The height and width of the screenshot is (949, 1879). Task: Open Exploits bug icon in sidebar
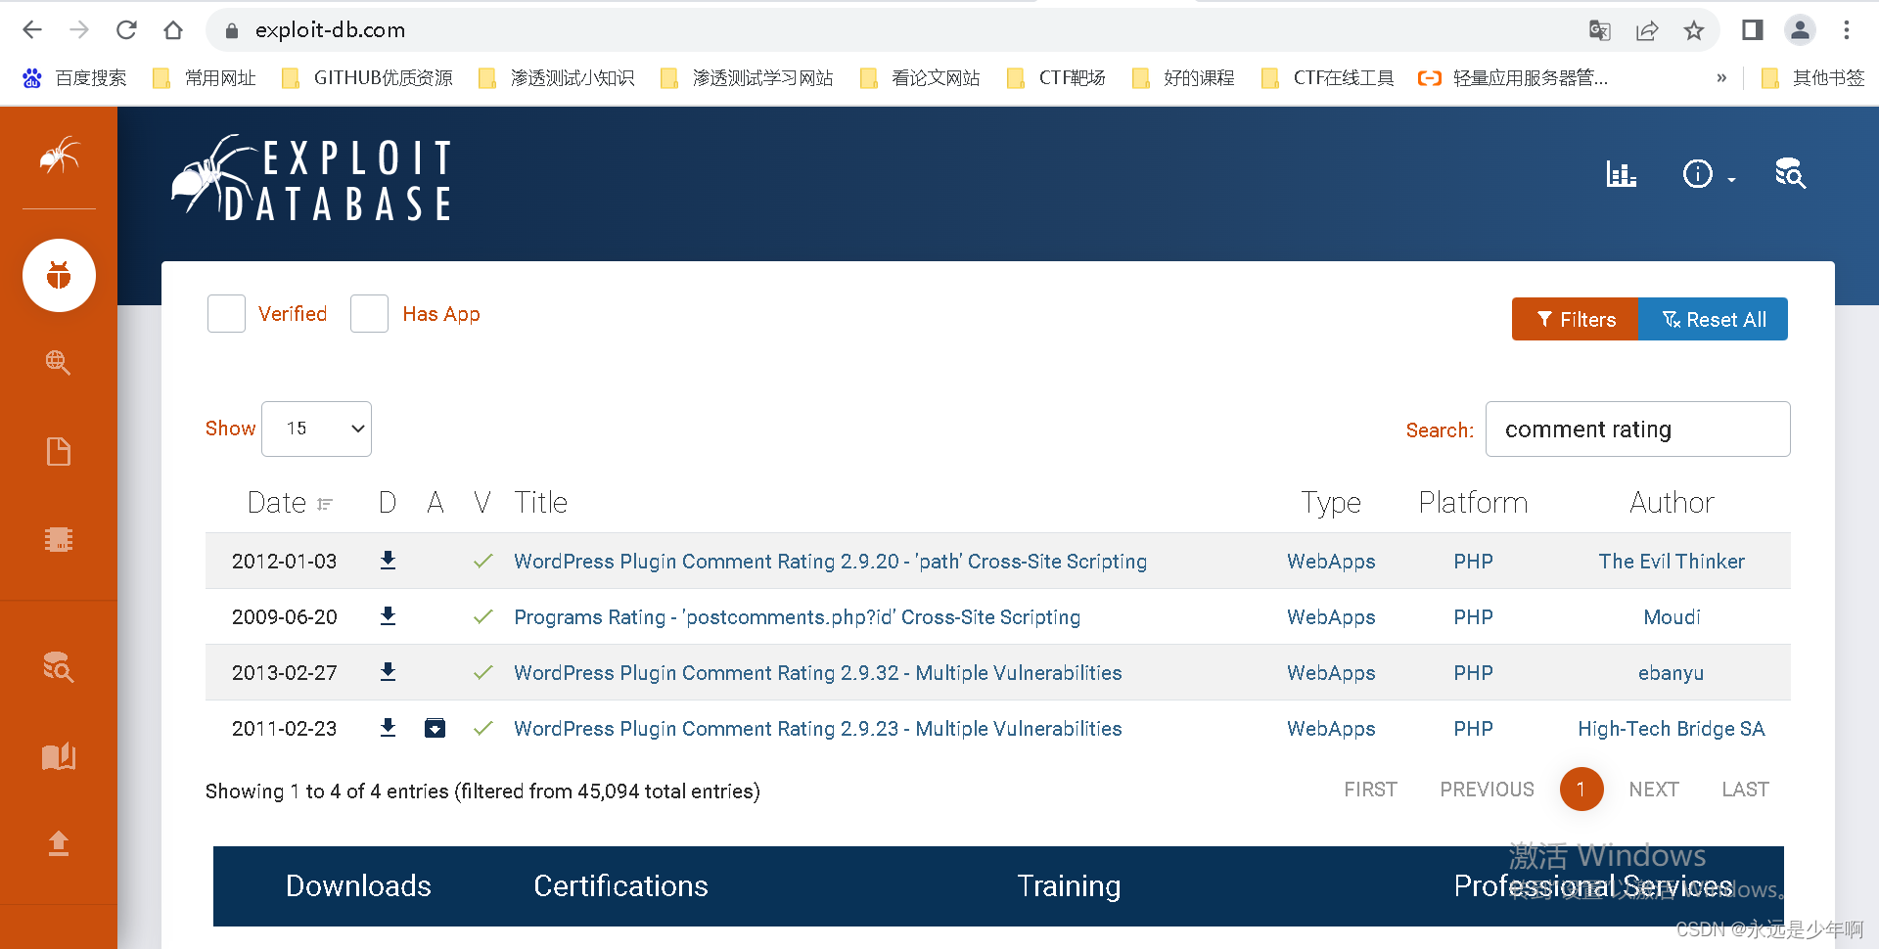coord(59,276)
